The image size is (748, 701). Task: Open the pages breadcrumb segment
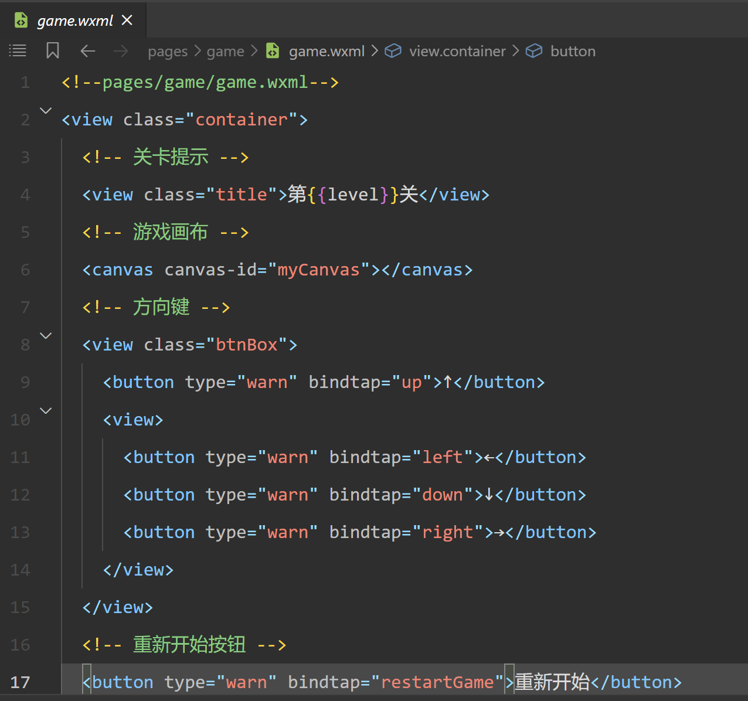tap(168, 52)
